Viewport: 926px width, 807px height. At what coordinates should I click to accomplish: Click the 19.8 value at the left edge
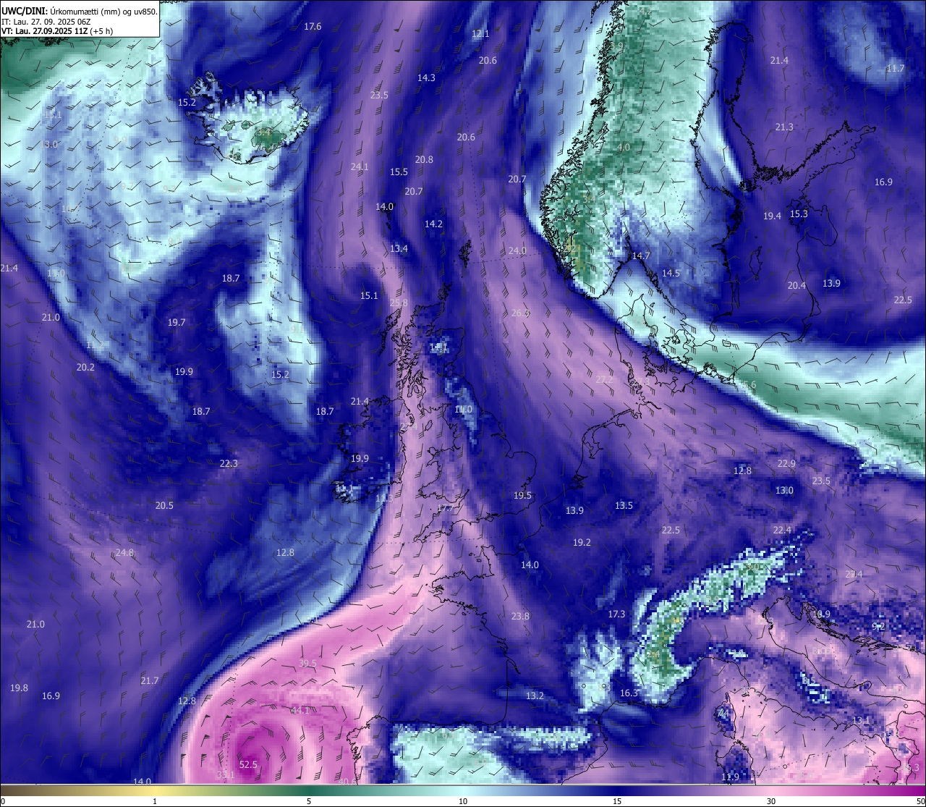pos(20,688)
